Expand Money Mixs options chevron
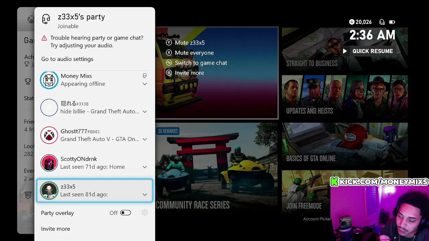429x241 pixels. [x=145, y=84]
